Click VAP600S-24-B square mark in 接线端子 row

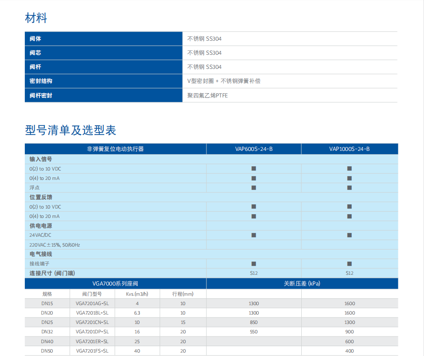[253, 264]
